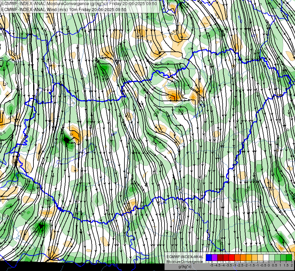Click the legend tick value '2'
The height and width of the screenshot is (271, 295).
[292, 265]
